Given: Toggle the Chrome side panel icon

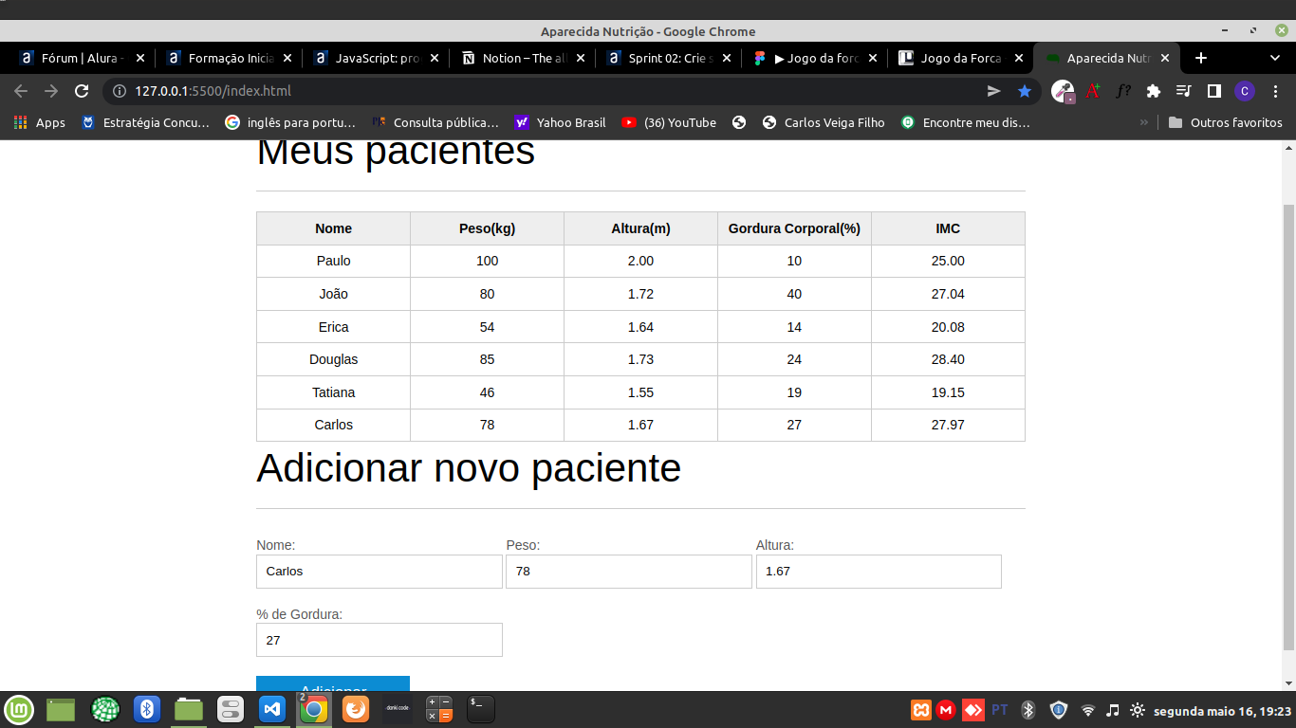Looking at the screenshot, I should (x=1213, y=91).
